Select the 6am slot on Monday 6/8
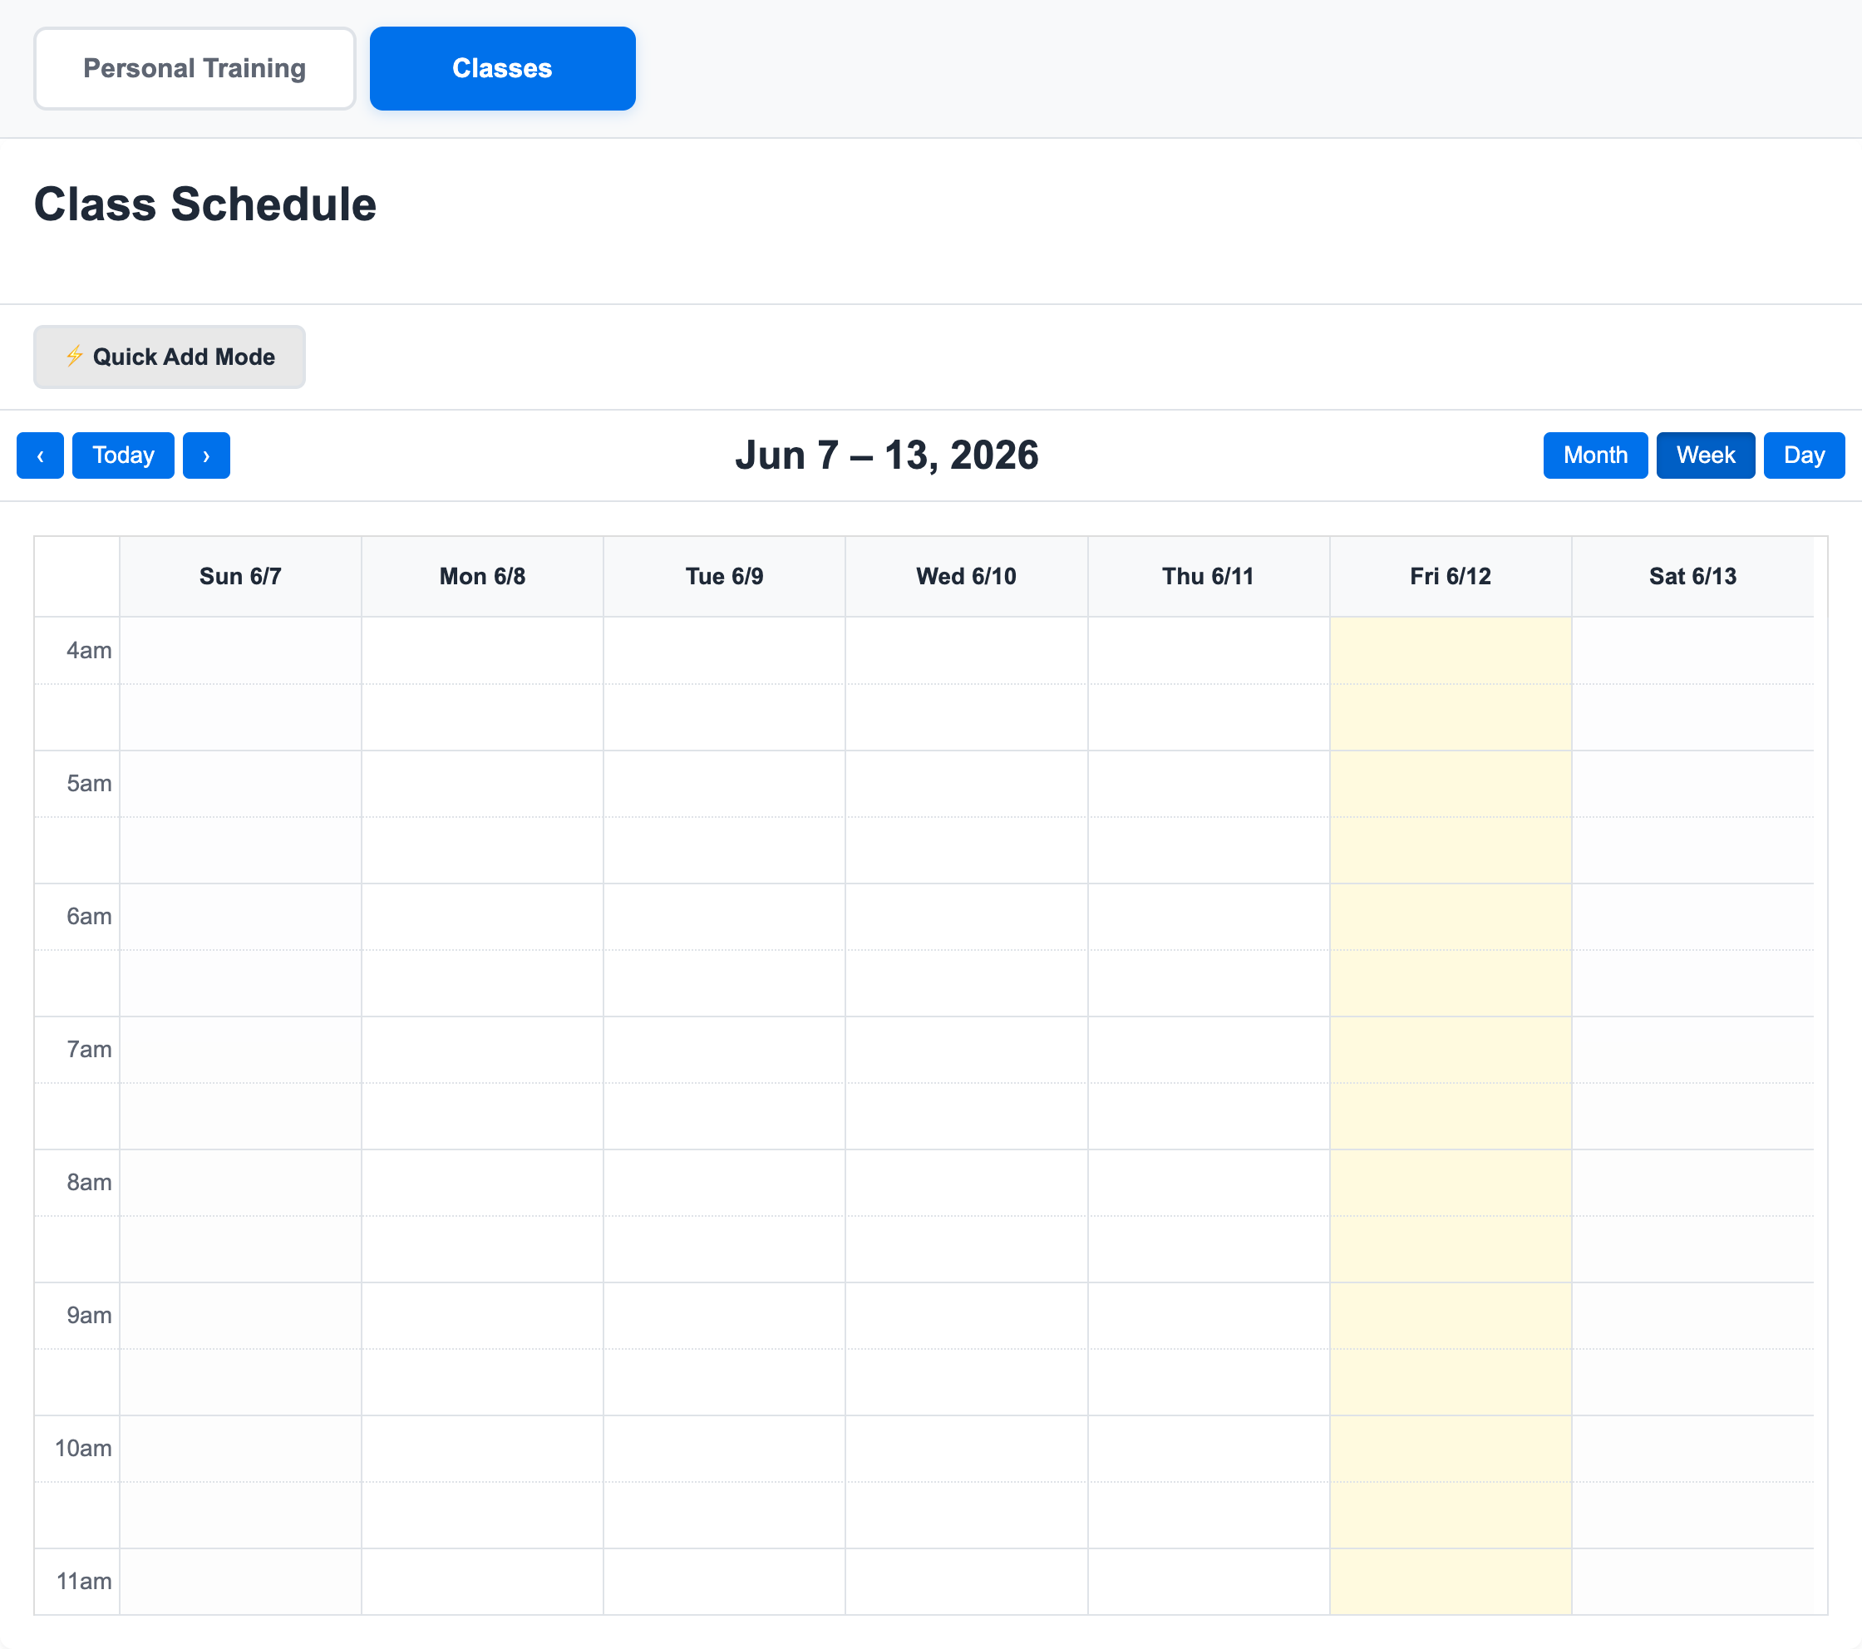Viewport: 1862px width, 1649px height. pos(482,917)
